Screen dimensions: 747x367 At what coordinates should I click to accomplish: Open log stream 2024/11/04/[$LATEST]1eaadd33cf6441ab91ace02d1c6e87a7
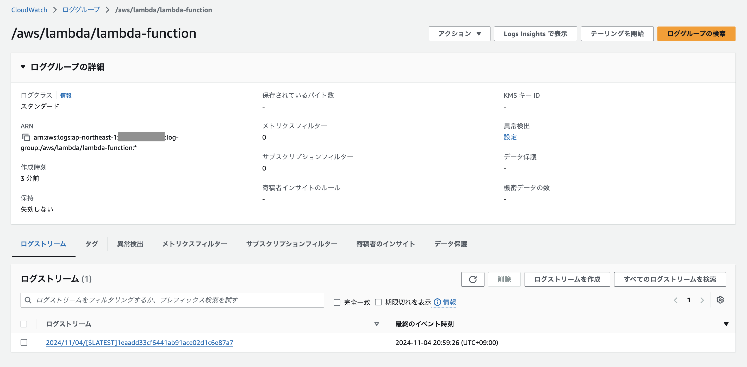click(x=139, y=342)
